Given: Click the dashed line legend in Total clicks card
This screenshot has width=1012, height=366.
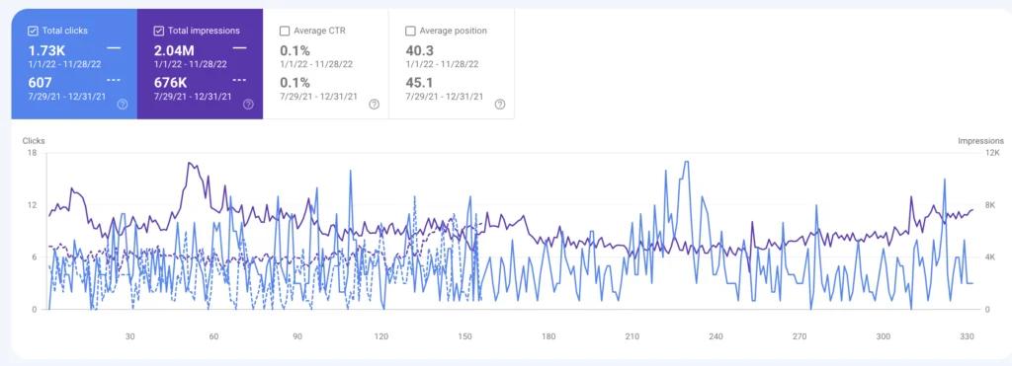Looking at the screenshot, I should [114, 80].
